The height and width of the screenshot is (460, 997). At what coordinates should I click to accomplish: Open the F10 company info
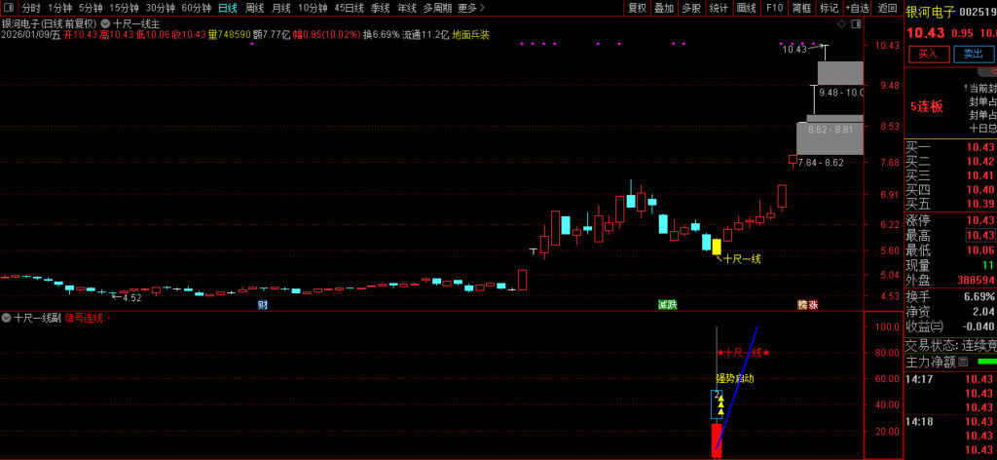(x=775, y=8)
